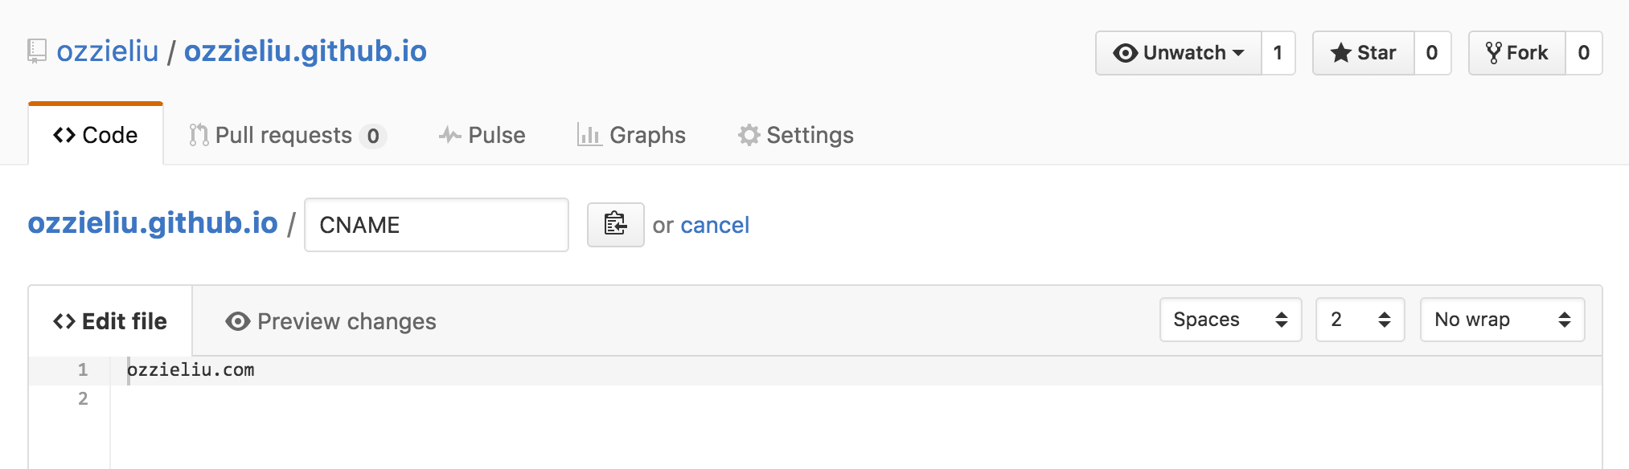Screen dimensions: 1629x469
Task: Open the ozzieliu.github.io repository link
Action: click(307, 51)
